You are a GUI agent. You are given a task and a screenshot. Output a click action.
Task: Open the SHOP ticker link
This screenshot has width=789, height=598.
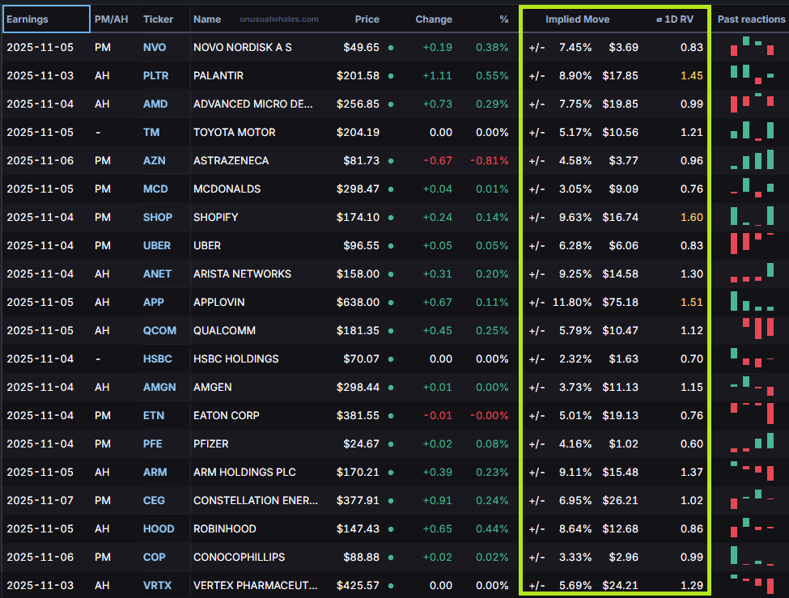[x=158, y=217]
